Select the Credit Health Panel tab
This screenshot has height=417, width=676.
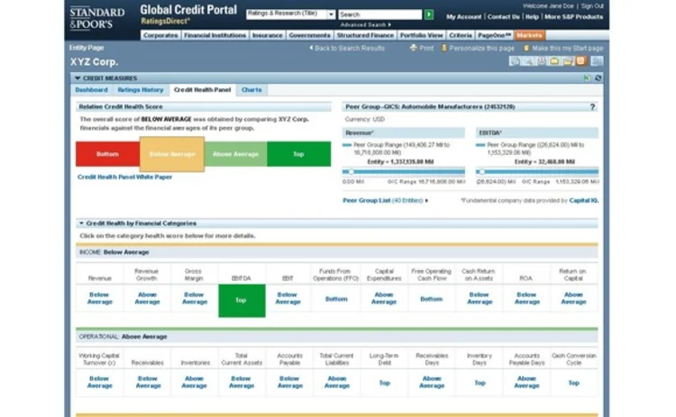tap(202, 89)
